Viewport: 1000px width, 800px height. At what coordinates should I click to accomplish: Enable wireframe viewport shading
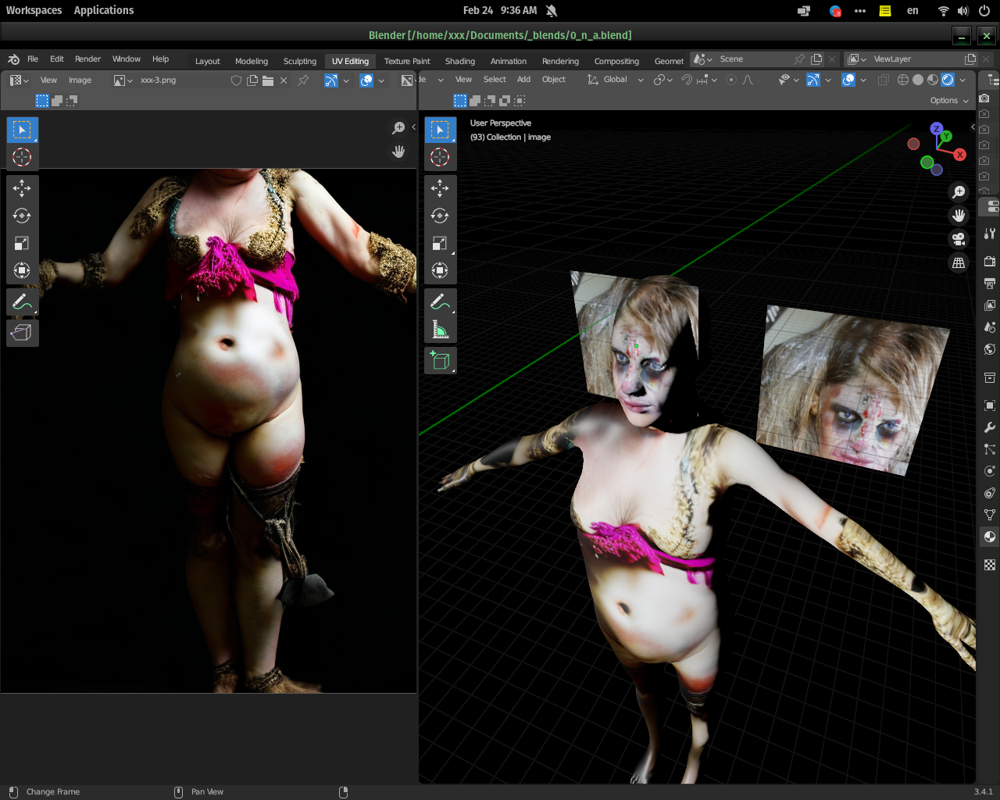pyautogui.click(x=903, y=80)
